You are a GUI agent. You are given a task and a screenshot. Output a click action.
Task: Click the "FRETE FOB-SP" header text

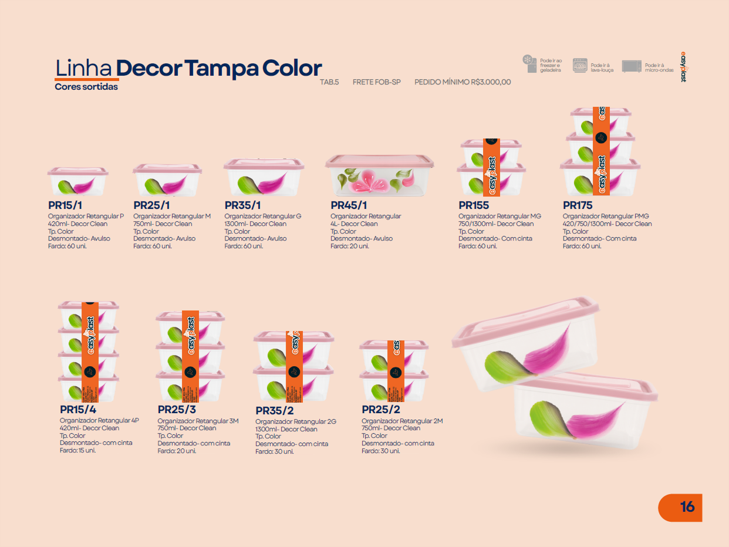point(376,82)
